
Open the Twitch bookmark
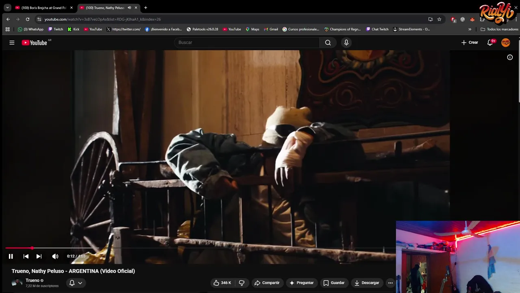pyautogui.click(x=56, y=29)
